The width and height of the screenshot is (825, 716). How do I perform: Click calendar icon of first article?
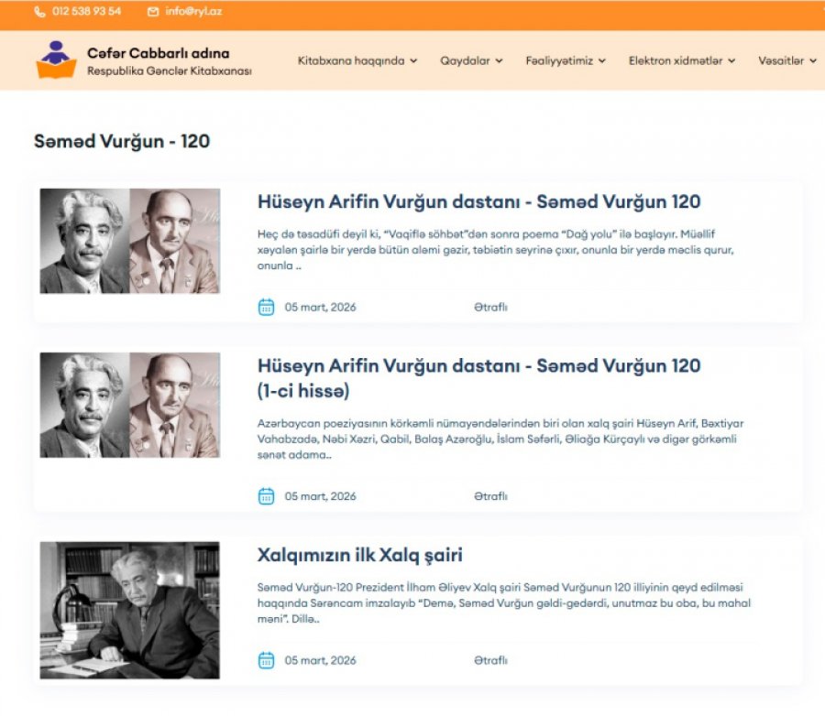click(x=266, y=307)
